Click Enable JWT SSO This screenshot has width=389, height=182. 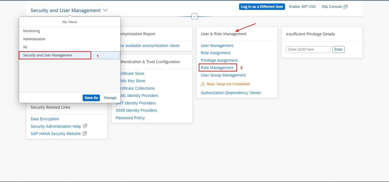coord(302,7)
